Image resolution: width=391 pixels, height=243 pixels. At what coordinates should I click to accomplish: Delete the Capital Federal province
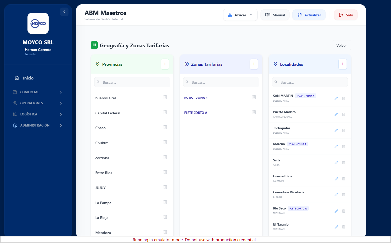click(165, 112)
